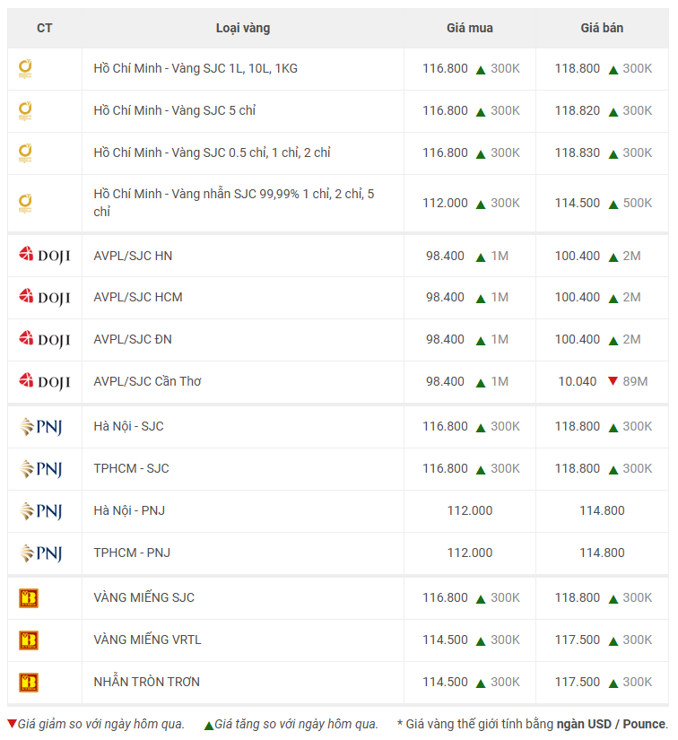Screen dimensions: 678x740
Task: Click the 117.500 sell price in the VÀNG MIẾNG VRTL row
Action: [x=578, y=640]
